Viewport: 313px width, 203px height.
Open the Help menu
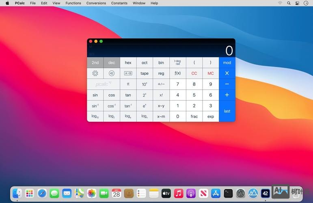[x=154, y=3]
